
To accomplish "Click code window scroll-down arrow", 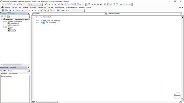I will 182,100.
